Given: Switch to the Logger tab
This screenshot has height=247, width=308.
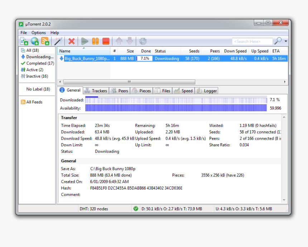Looking at the screenshot, I should (207, 91).
